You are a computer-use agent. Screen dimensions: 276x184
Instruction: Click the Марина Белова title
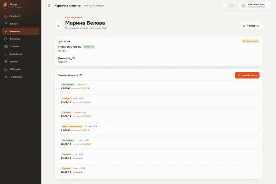click(x=85, y=23)
